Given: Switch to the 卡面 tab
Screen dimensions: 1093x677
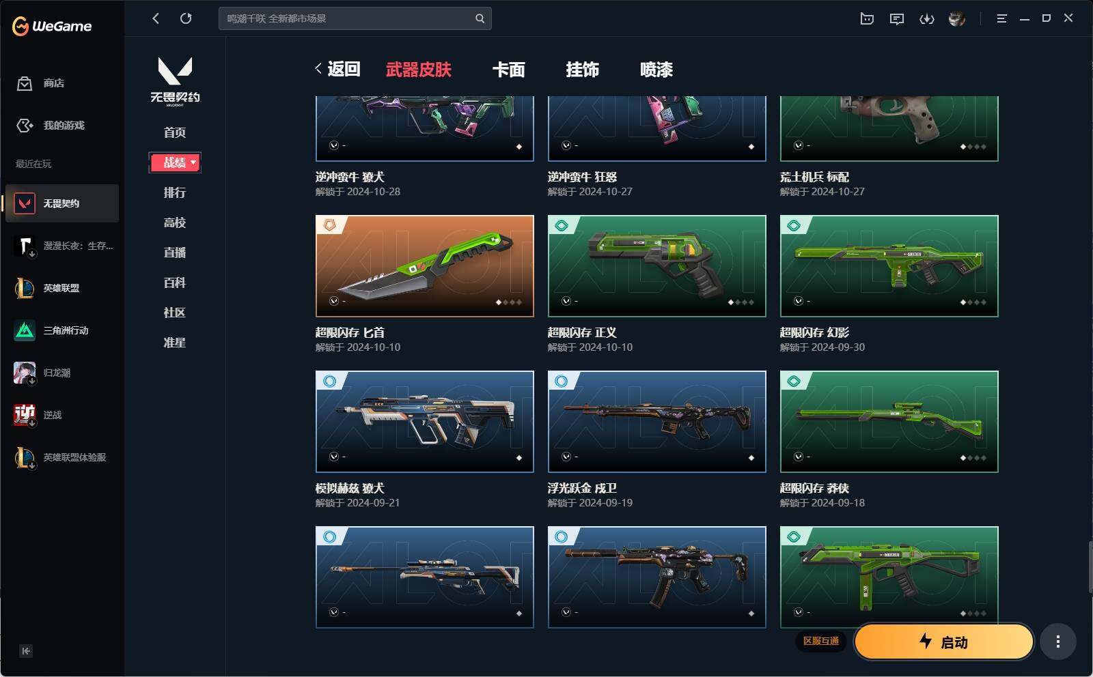Looking at the screenshot, I should (x=509, y=70).
